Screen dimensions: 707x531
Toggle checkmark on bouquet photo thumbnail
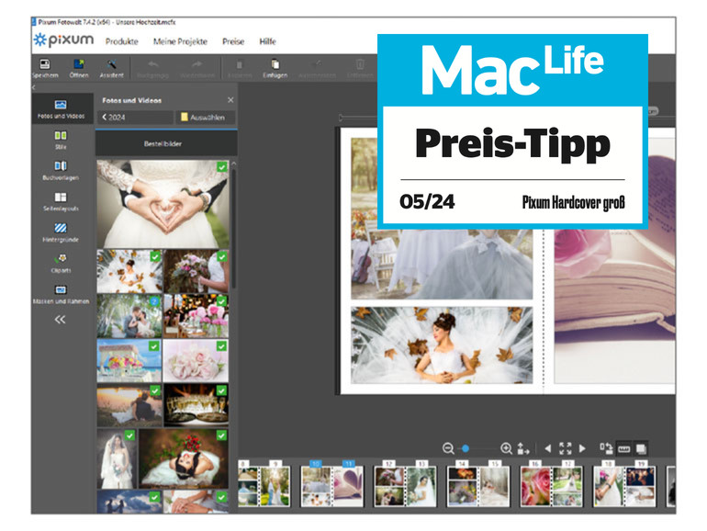tap(222, 256)
